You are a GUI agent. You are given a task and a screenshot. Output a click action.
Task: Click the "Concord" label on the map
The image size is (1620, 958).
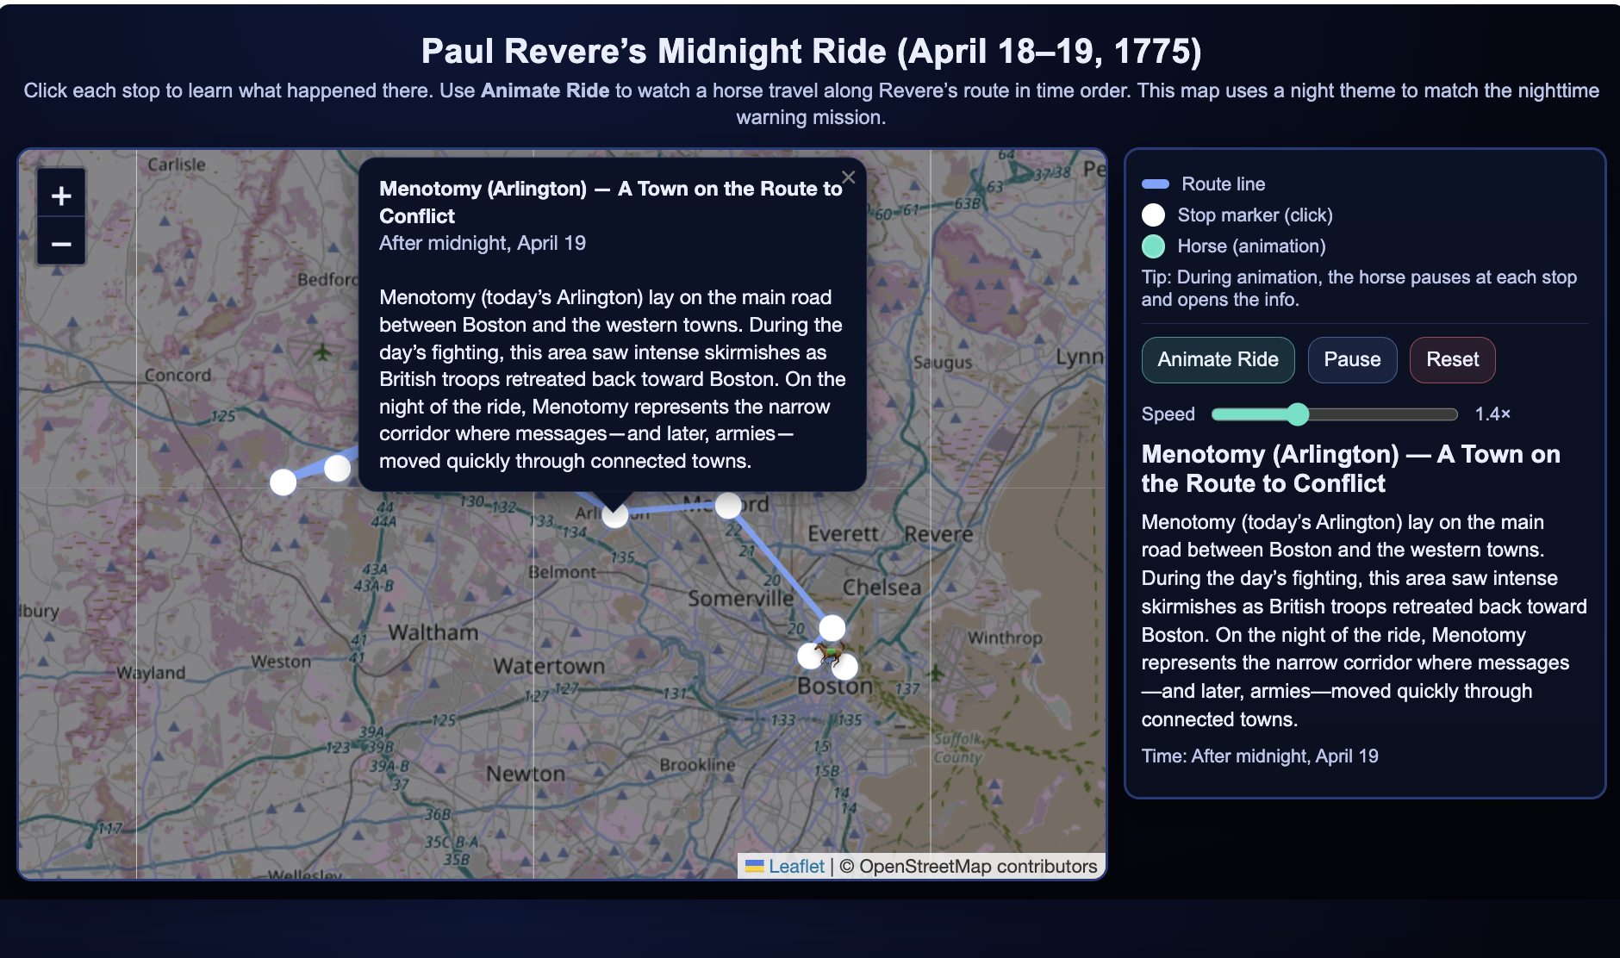pyautogui.click(x=178, y=375)
